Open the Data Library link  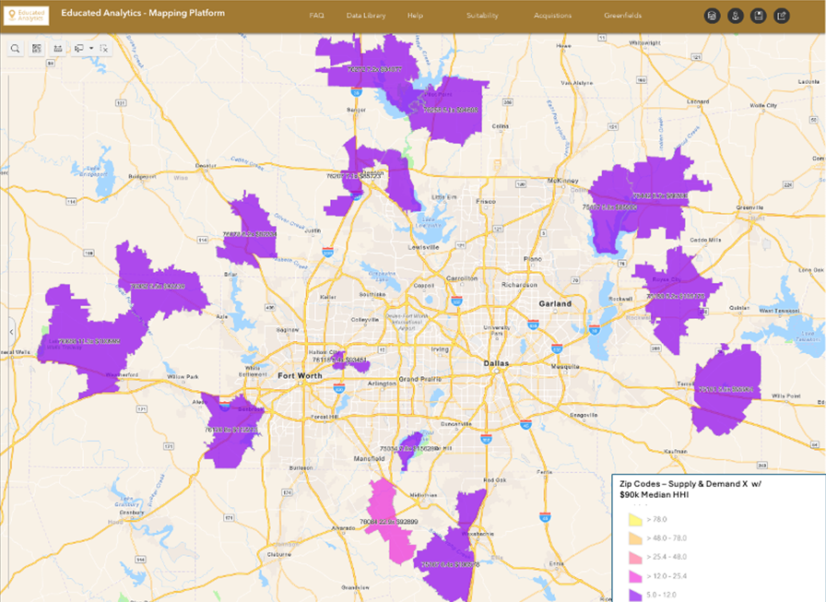[366, 16]
